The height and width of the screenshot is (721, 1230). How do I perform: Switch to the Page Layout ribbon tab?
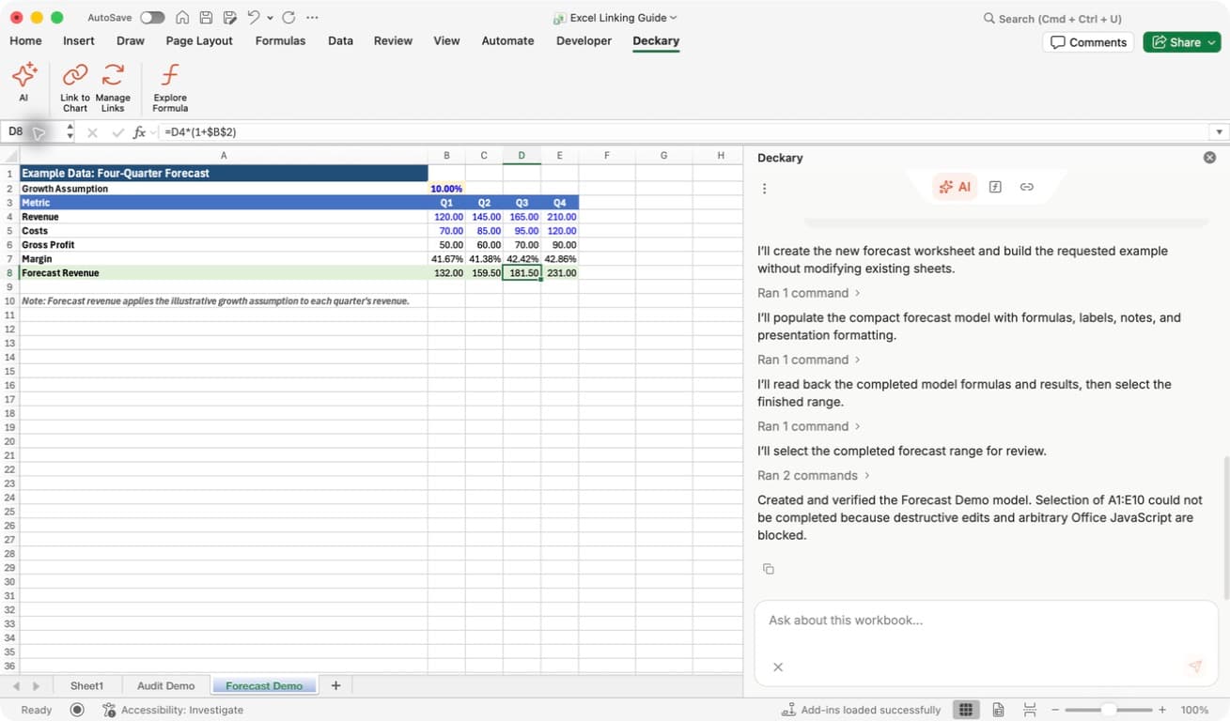pyautogui.click(x=199, y=40)
